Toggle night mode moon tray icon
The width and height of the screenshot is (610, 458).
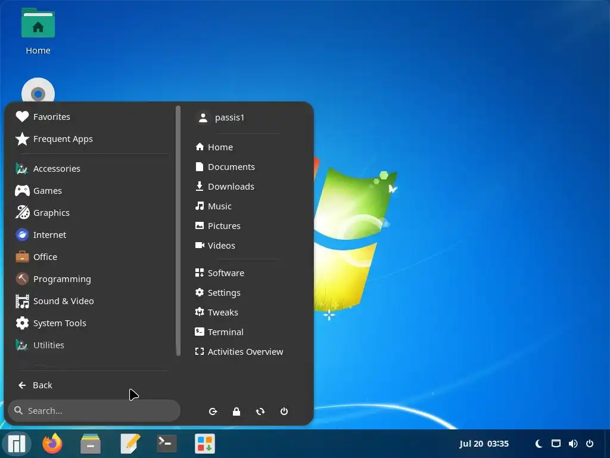pos(539,444)
